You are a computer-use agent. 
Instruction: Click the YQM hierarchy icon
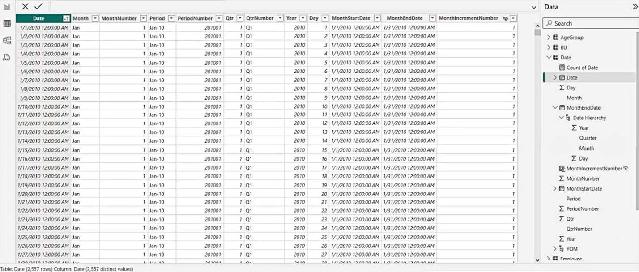pos(562,249)
